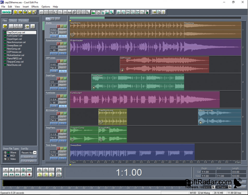The image size is (248, 195).
Task: Zoom out horizontally
Action: 45,170
